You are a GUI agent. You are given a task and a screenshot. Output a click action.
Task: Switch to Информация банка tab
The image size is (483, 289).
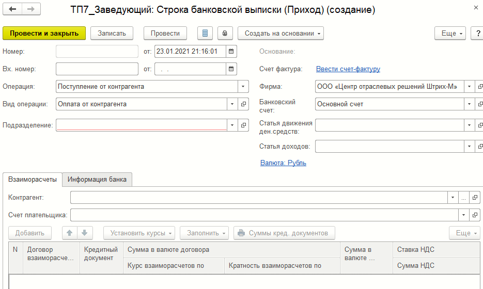pyautogui.click(x=98, y=180)
